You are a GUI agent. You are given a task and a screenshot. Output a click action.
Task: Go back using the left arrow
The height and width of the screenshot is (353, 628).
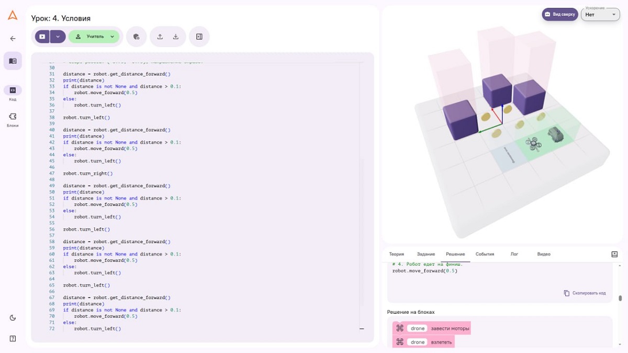pyautogui.click(x=13, y=38)
